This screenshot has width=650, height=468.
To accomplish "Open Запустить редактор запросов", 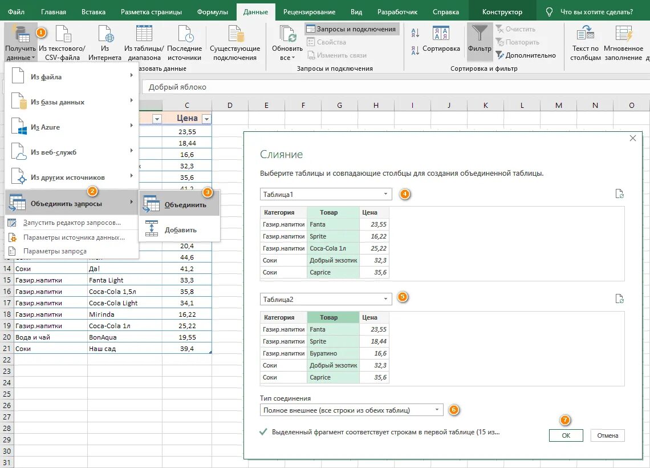I will (71, 223).
